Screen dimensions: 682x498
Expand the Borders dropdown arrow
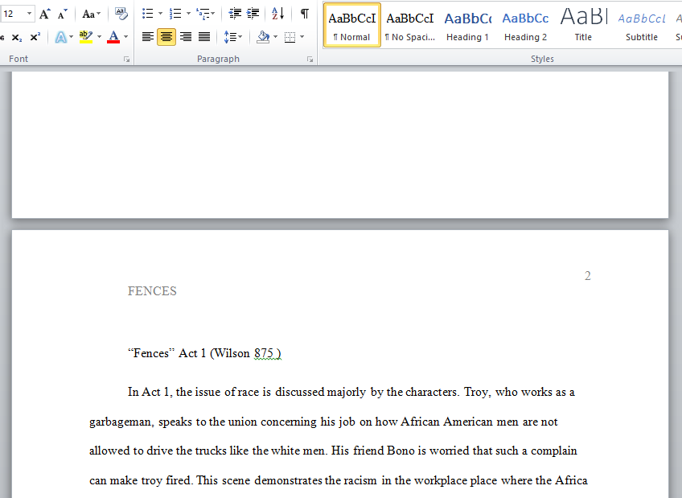pyautogui.click(x=302, y=37)
